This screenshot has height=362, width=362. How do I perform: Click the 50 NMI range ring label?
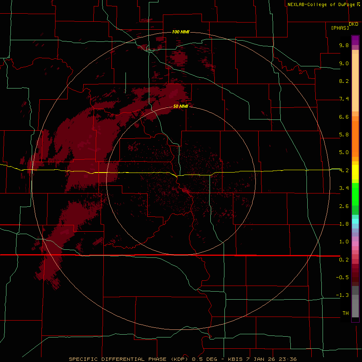pyautogui.click(x=181, y=107)
